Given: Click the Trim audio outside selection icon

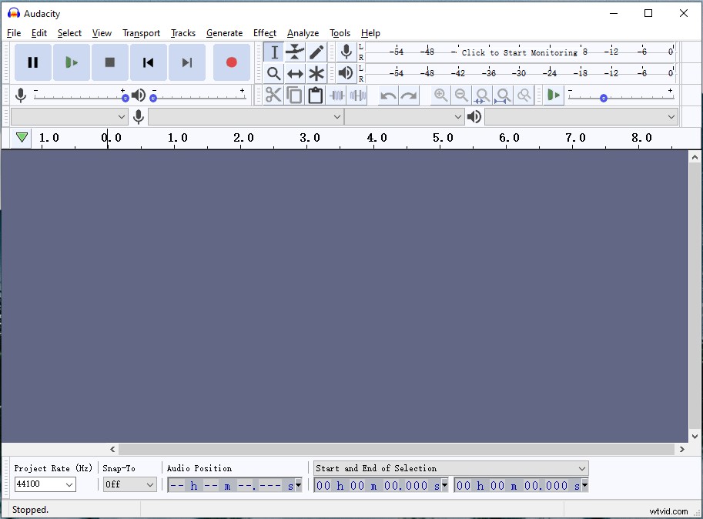Looking at the screenshot, I should [337, 95].
